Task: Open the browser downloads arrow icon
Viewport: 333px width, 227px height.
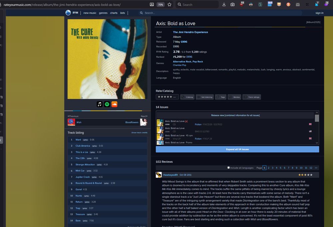Action: click(224, 4)
